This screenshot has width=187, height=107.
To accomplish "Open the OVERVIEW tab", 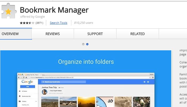I will 10,34.
